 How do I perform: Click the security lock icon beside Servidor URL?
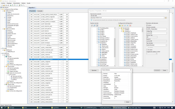pos(166,18)
